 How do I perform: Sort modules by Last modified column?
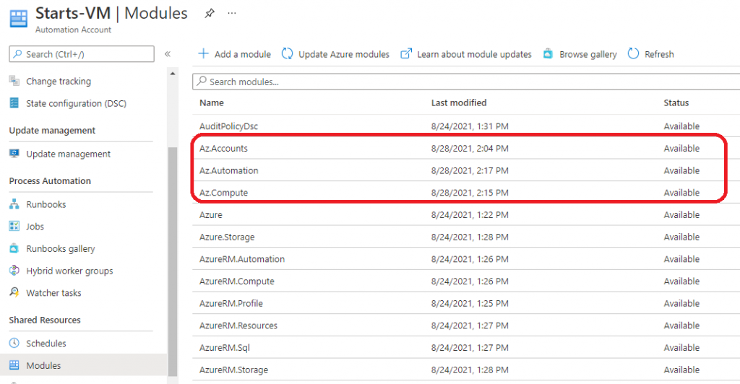459,103
